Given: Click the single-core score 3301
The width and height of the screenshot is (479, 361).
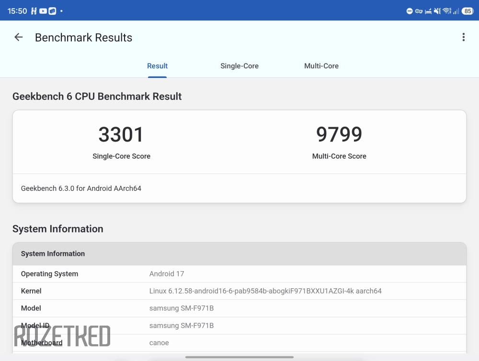Looking at the screenshot, I should tap(121, 134).
